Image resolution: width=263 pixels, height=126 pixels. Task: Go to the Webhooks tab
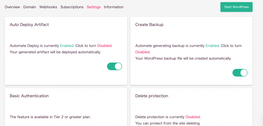click(x=48, y=7)
